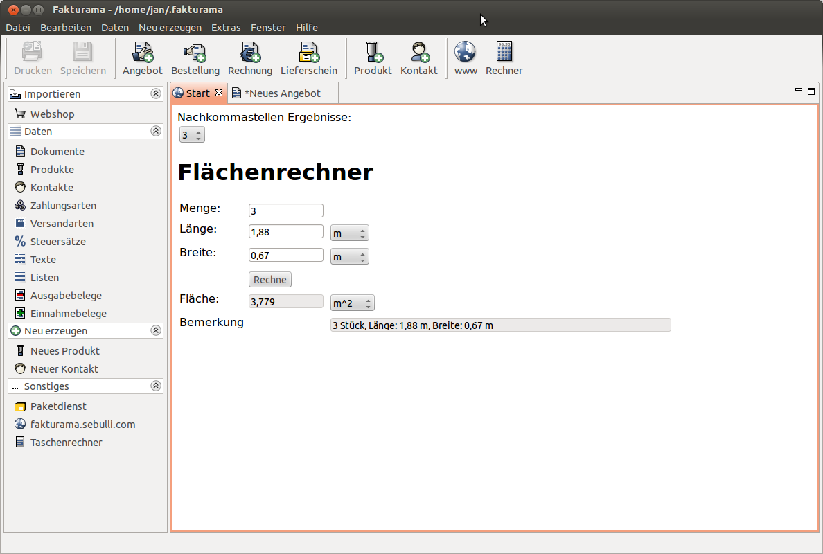Add a new Produkt via toolbar
The height and width of the screenshot is (554, 823).
[x=373, y=58]
